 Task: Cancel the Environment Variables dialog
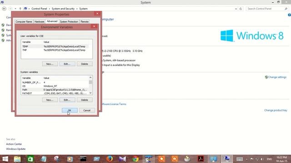(87, 110)
